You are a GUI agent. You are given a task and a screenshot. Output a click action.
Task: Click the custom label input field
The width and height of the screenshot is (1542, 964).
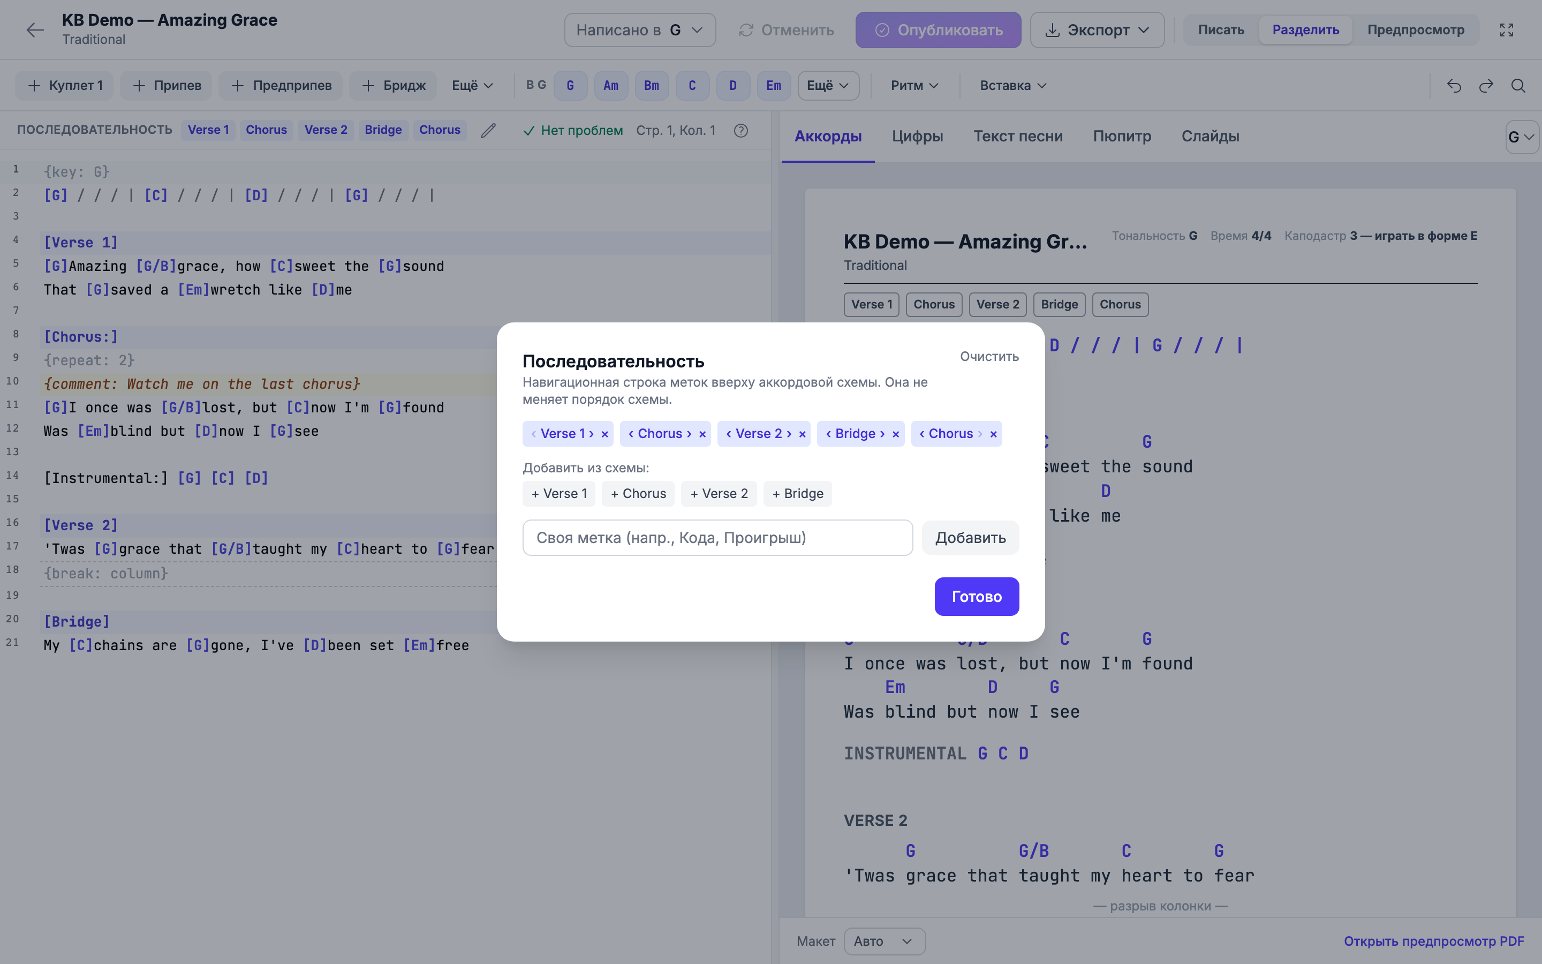click(717, 538)
